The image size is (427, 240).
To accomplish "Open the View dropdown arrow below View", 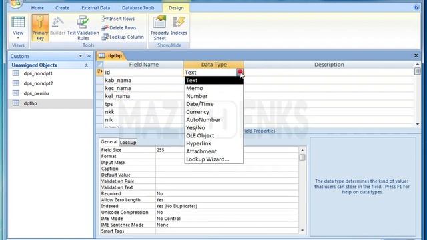I will click(18, 38).
